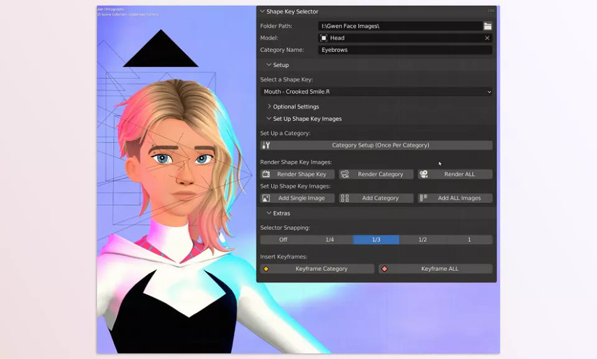This screenshot has height=359, width=597.
Task: Select the 1/3 snapping option
Action: pyautogui.click(x=376, y=240)
